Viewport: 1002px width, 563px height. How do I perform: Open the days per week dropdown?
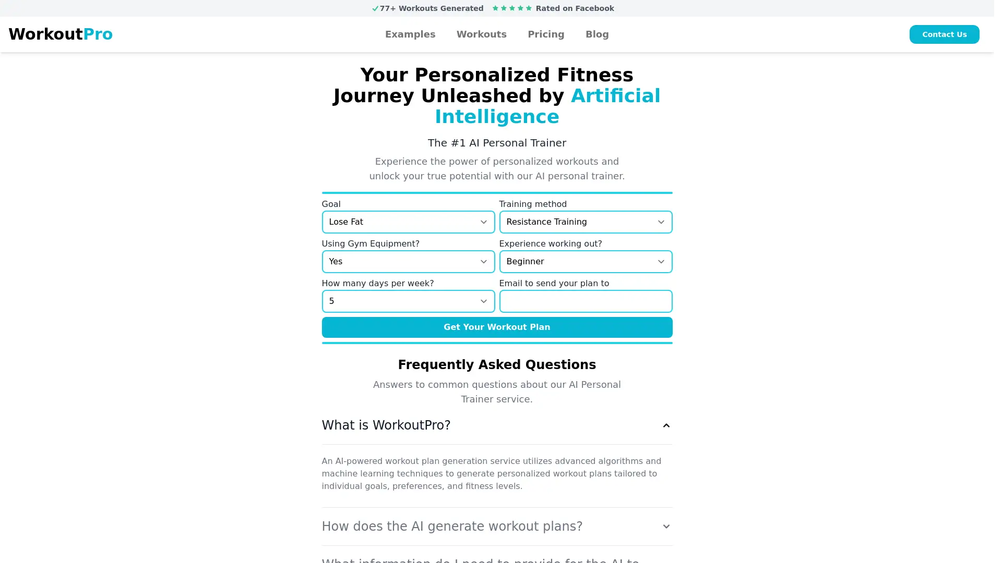[408, 301]
